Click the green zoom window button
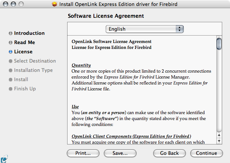The image size is (230, 163). 21,4
